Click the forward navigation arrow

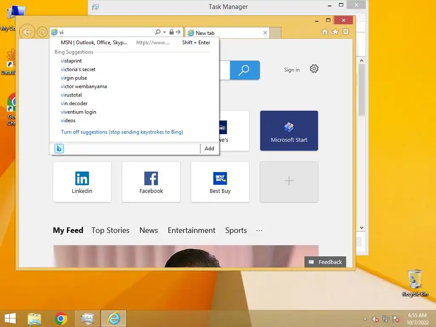[x=42, y=32]
